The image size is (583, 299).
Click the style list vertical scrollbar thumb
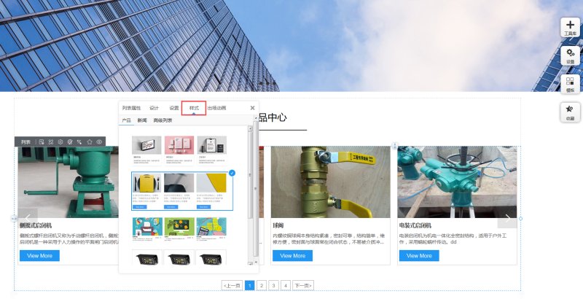(x=250, y=175)
